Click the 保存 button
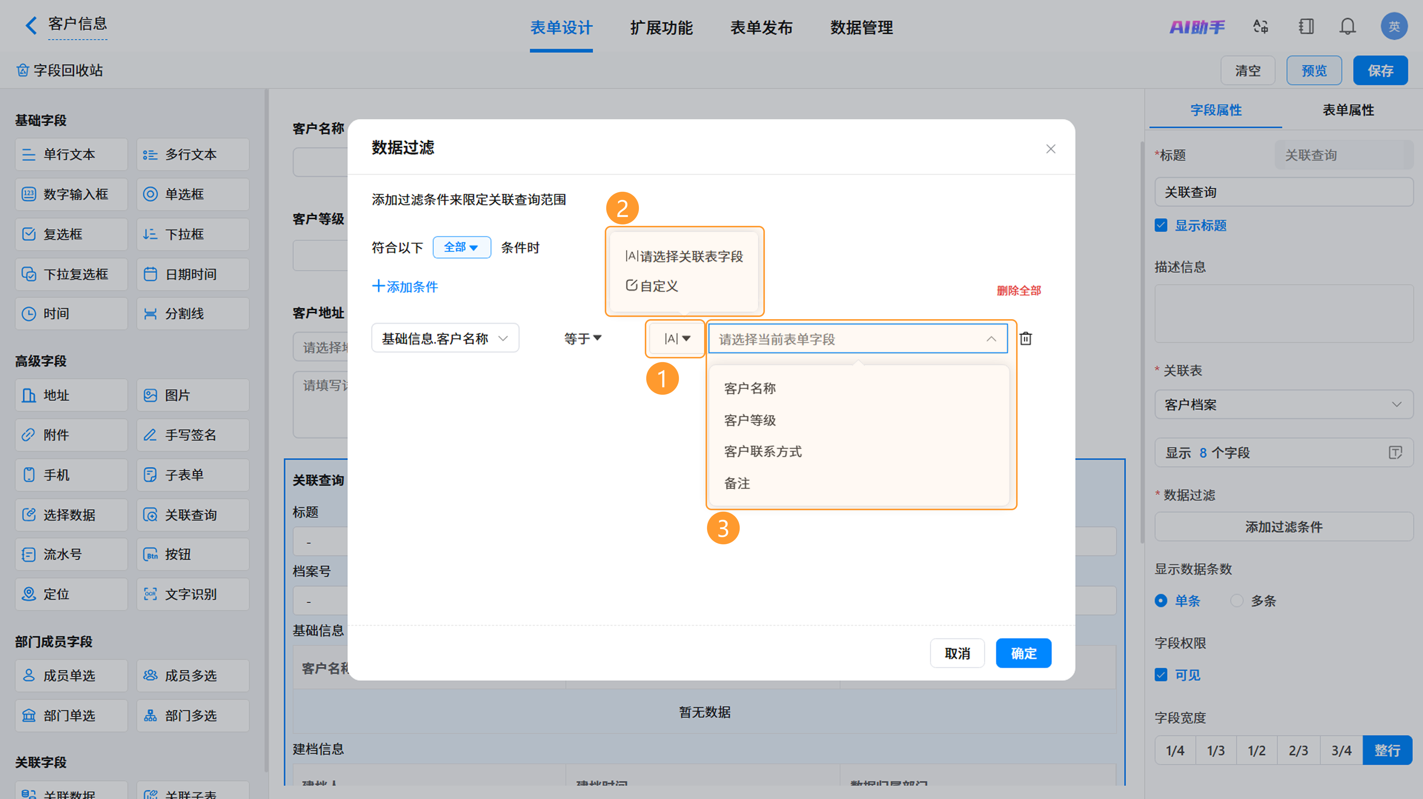Screen dimensions: 1423x799 [x=1380, y=71]
